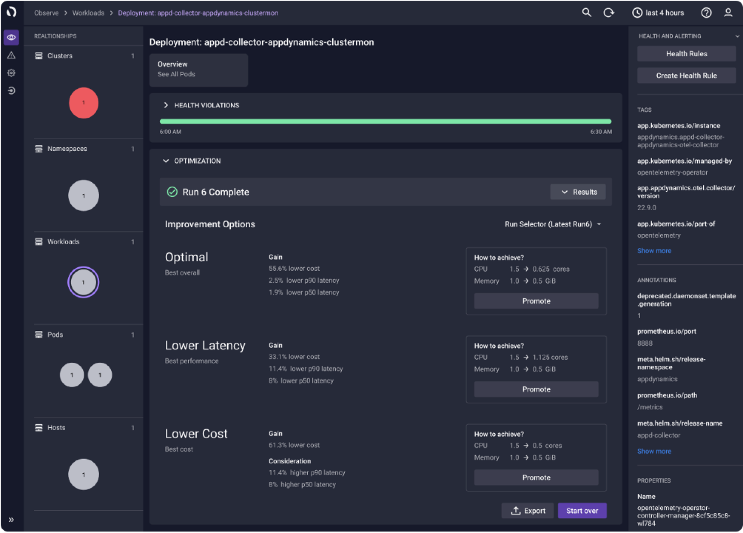Open the search magnifier icon
Image resolution: width=743 pixels, height=533 pixels.
point(586,12)
